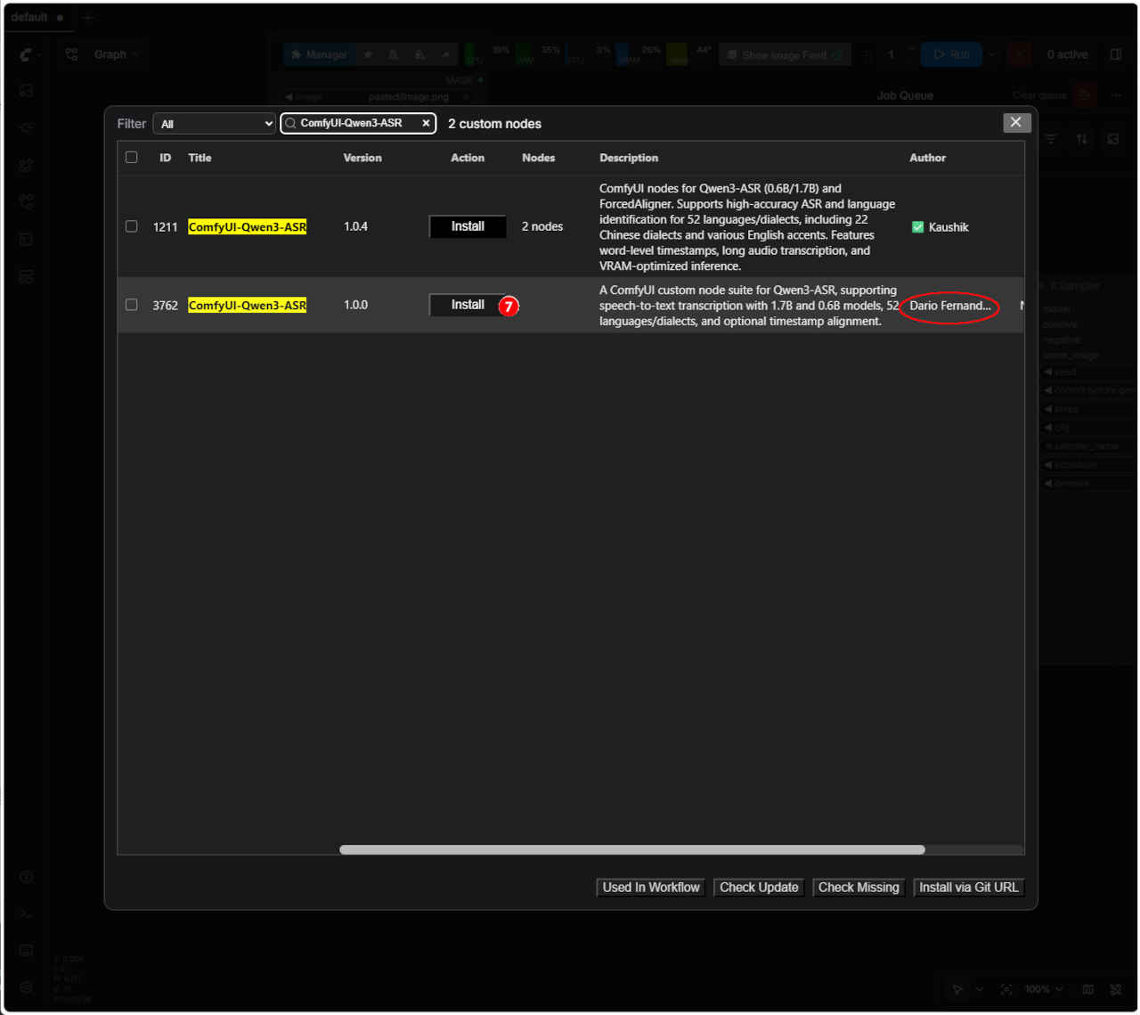Open the dropdown arrow next to Run
Viewport: 1140px width, 1015px height.
click(992, 54)
